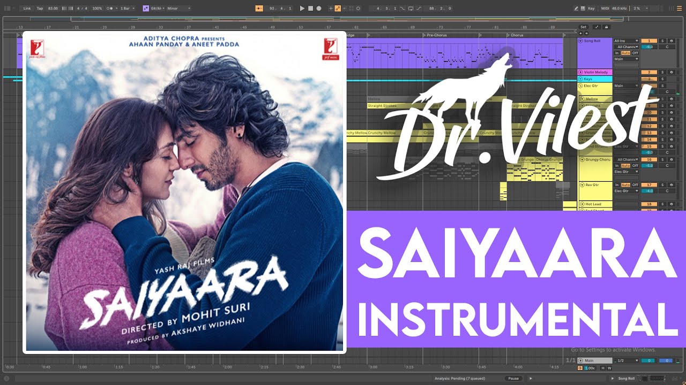Toggle the Link button

pos(27,9)
